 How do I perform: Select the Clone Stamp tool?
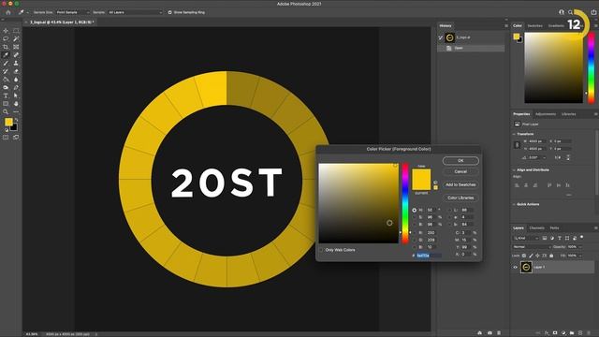pyautogui.click(x=16, y=63)
